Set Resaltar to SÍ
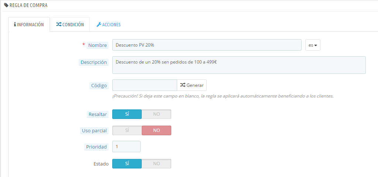 (127, 114)
